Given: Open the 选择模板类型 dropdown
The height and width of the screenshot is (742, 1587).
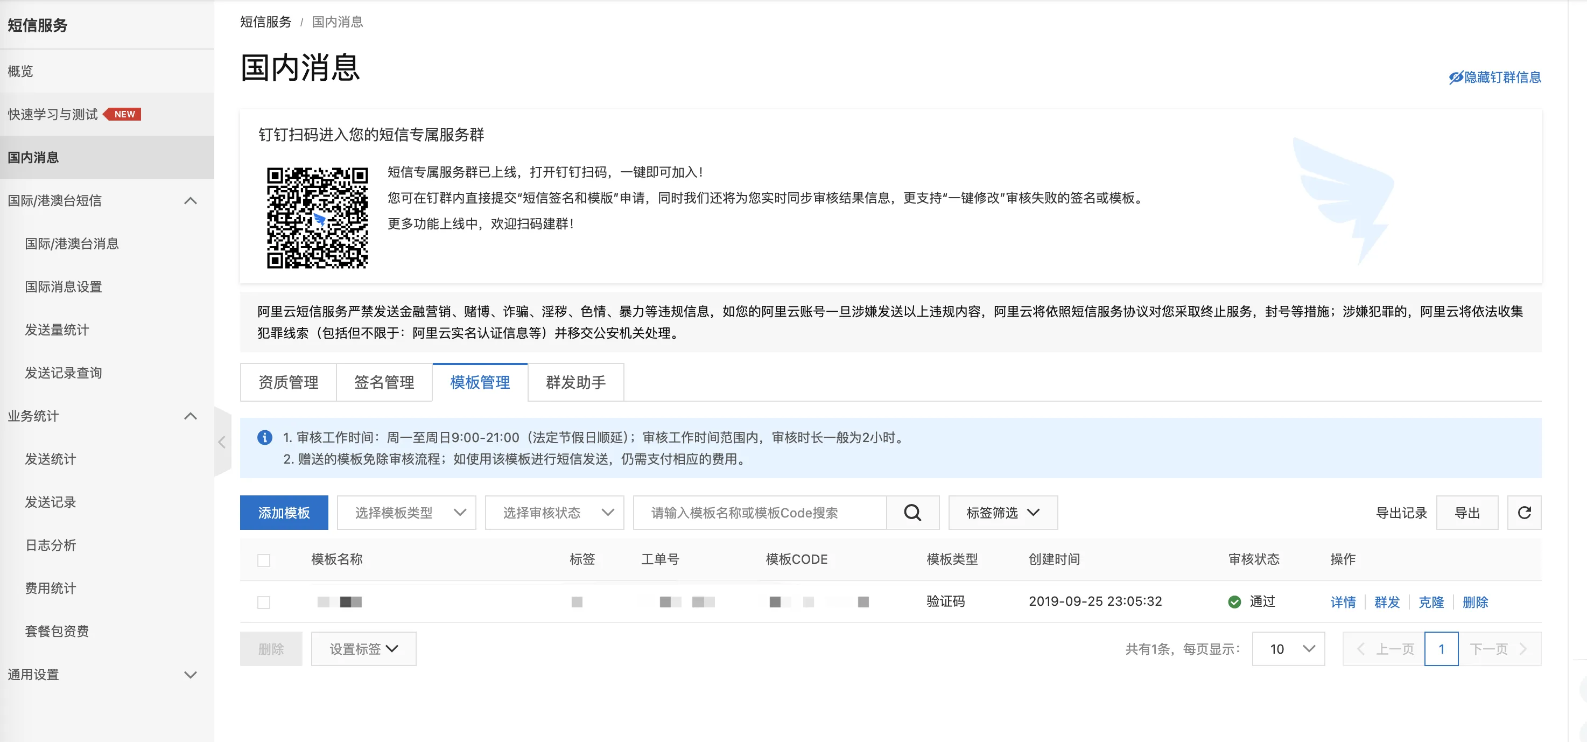Looking at the screenshot, I should 406,513.
